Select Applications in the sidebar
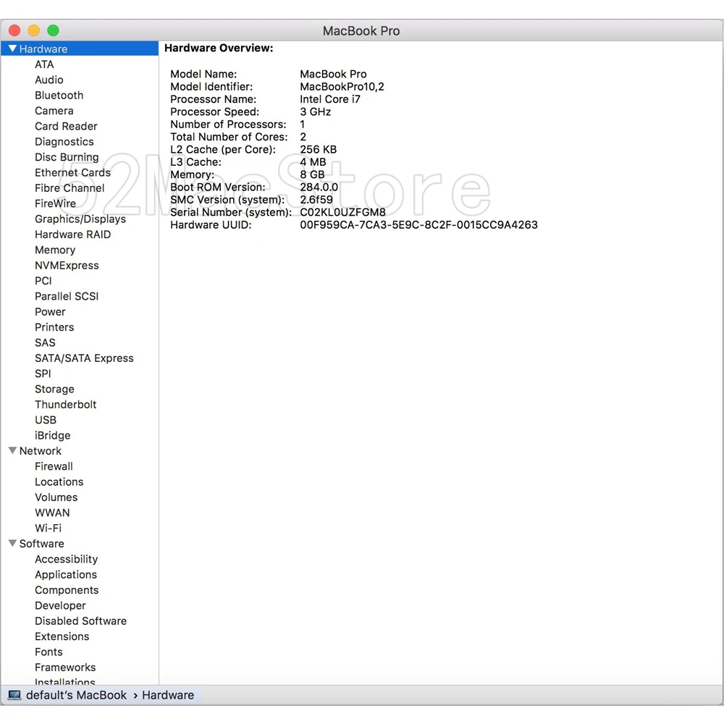724x724 pixels. point(66,575)
